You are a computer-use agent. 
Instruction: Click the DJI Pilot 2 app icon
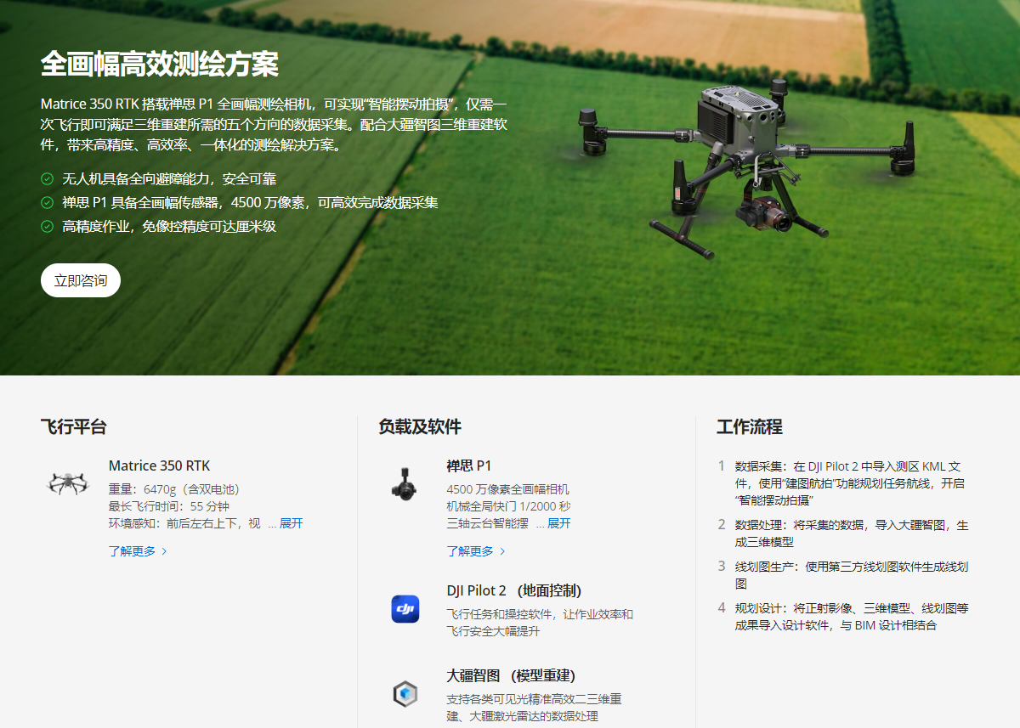(405, 608)
